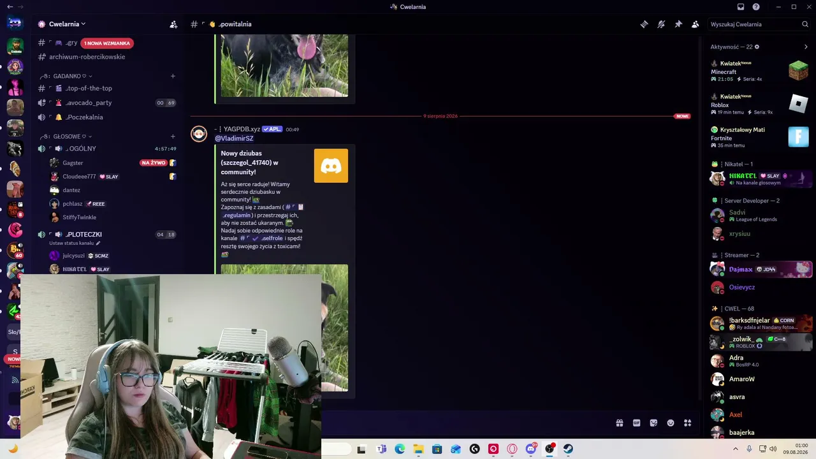Add a channel to GŁOSOWE category
The width and height of the screenshot is (816, 459).
click(173, 136)
